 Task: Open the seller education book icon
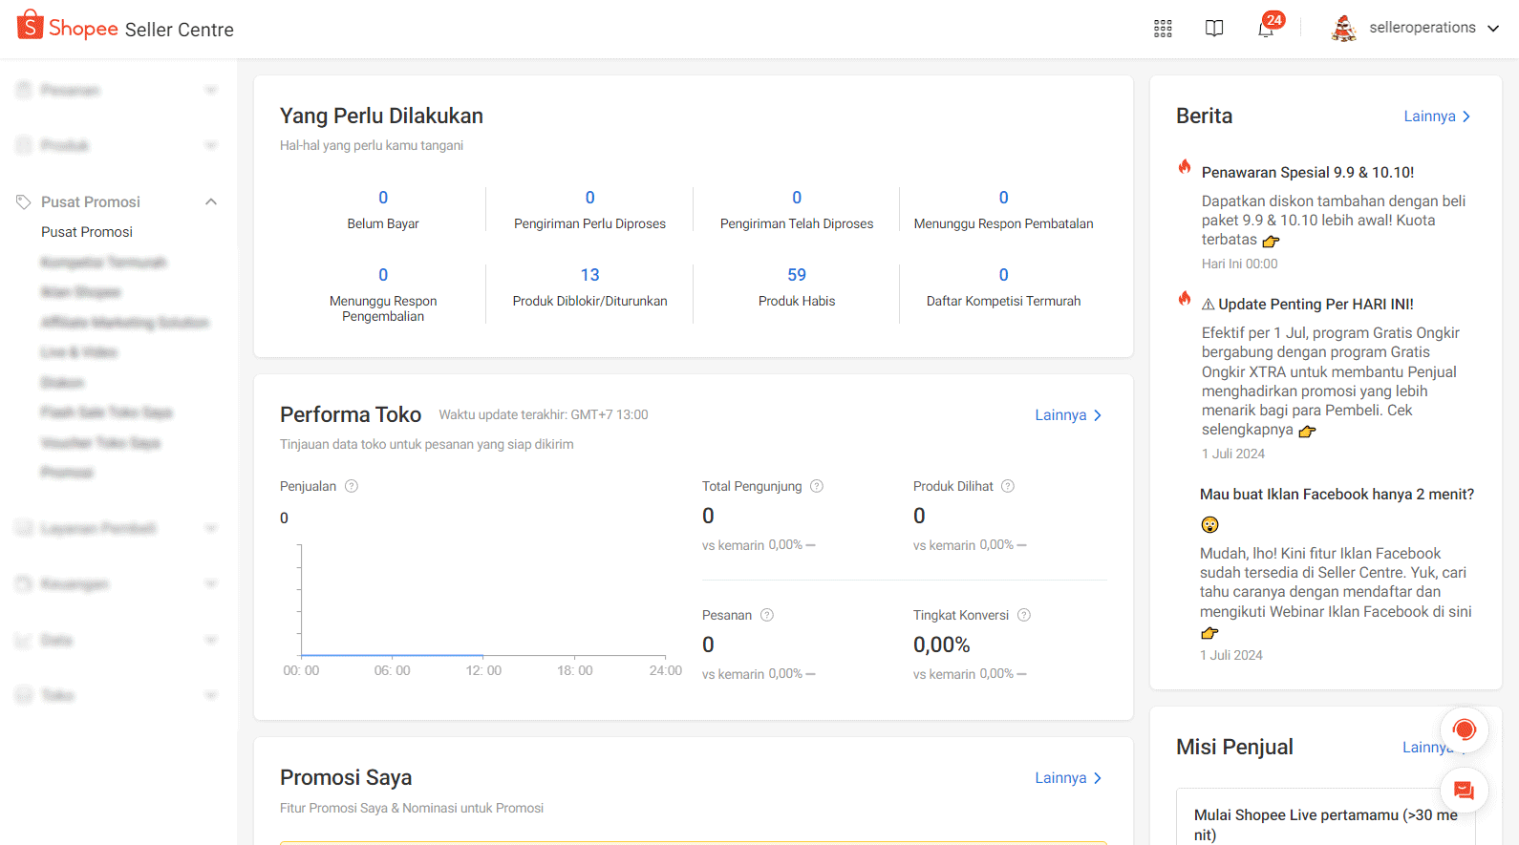1214,29
